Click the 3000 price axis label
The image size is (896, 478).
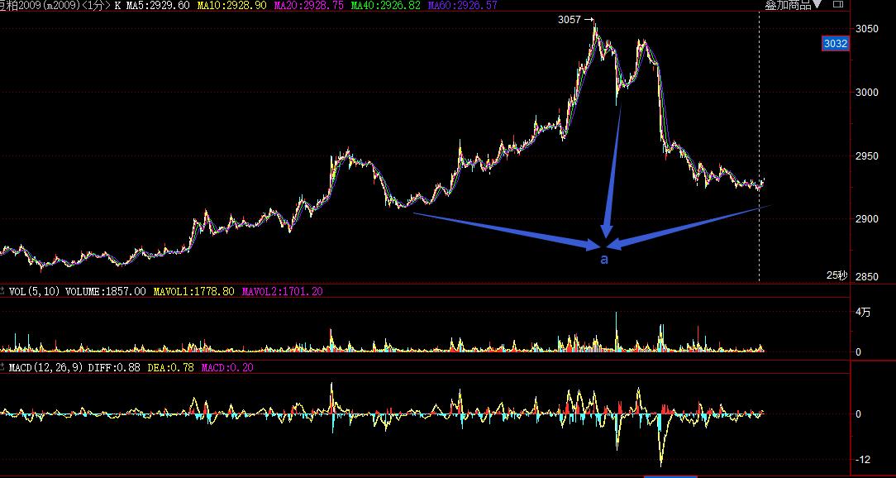click(866, 93)
